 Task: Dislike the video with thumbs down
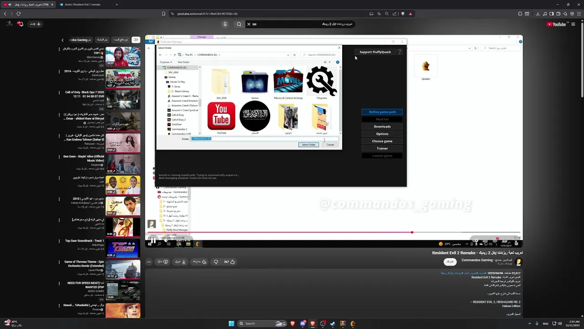pos(216,262)
